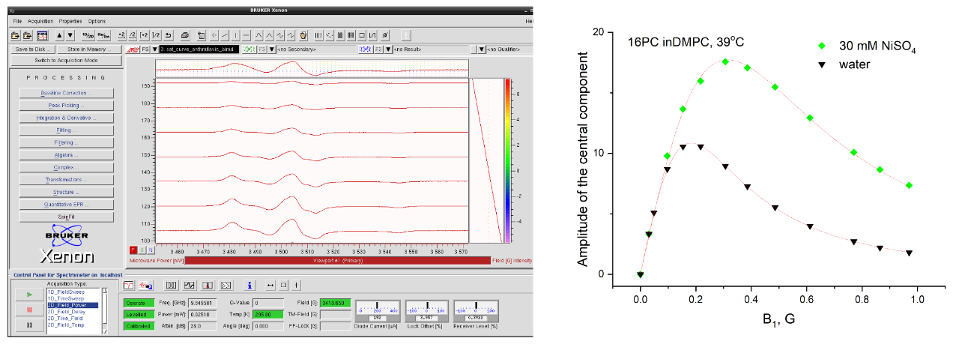Click Switch to Acquisition Mode button
959x350 pixels.
point(67,60)
